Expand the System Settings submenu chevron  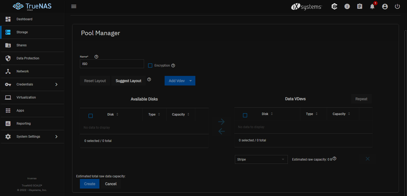(x=56, y=137)
